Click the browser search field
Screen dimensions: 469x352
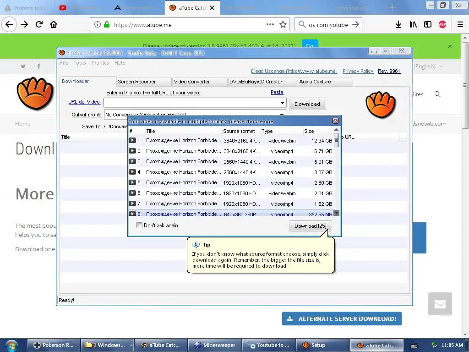coord(328,25)
